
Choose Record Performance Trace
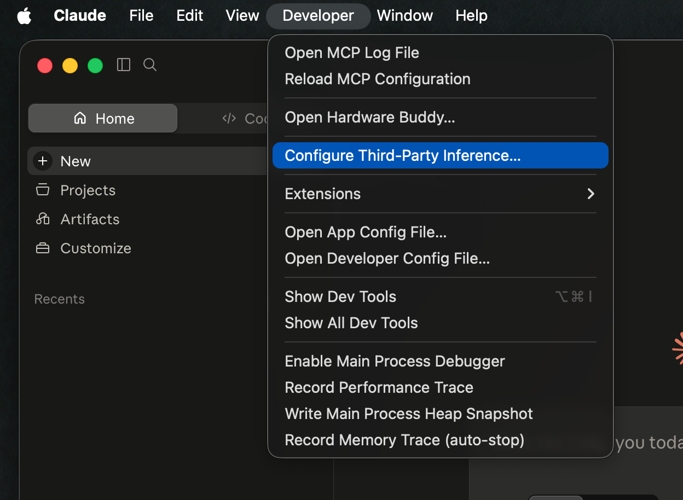[441, 387]
